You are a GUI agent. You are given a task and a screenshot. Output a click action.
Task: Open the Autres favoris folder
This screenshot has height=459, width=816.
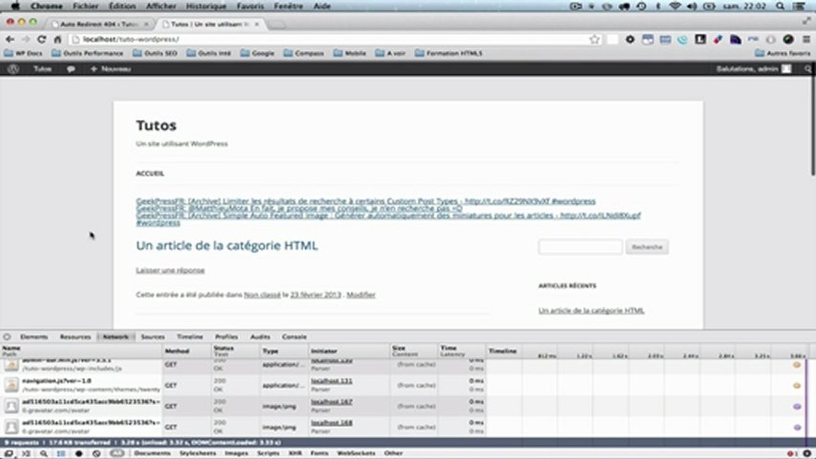(782, 54)
